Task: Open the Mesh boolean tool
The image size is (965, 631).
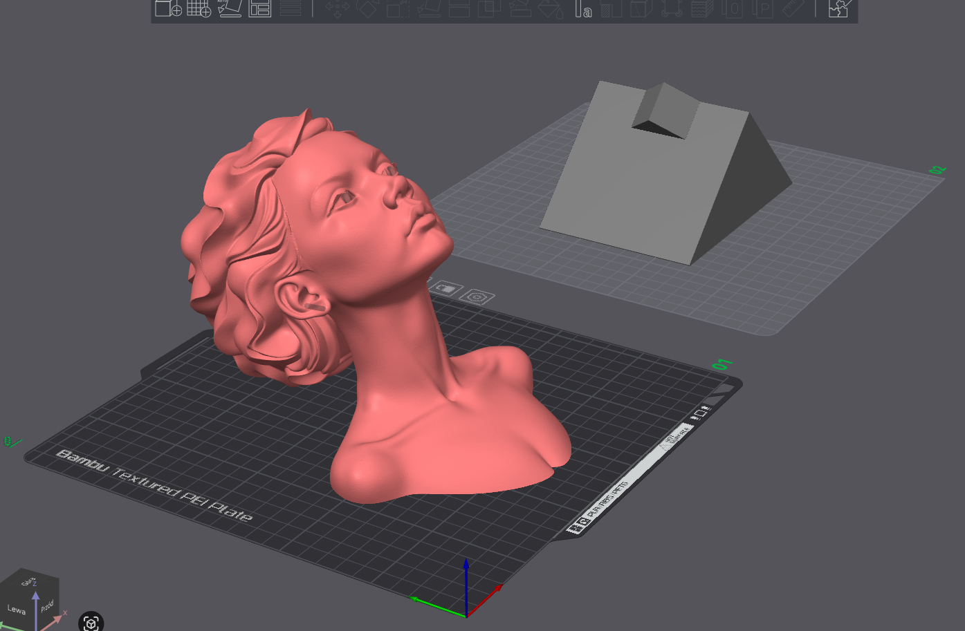Action: point(490,8)
